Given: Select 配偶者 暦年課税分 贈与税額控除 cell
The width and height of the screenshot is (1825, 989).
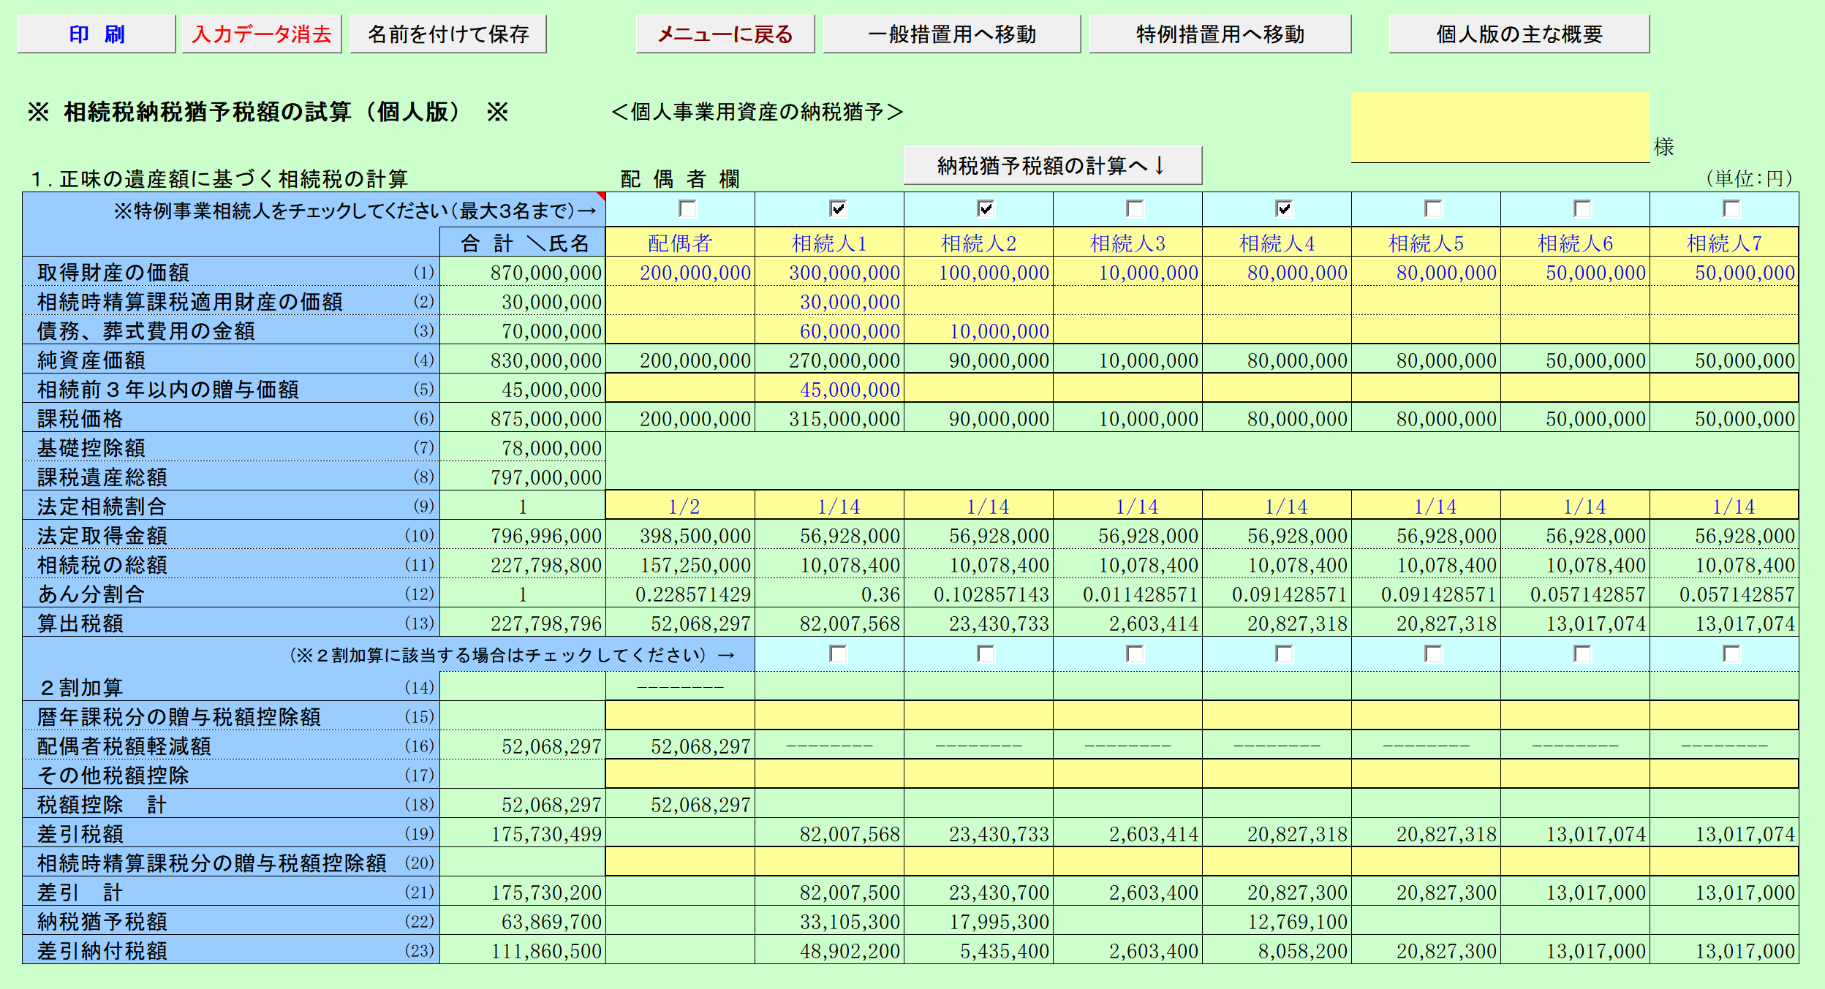Looking at the screenshot, I should [x=680, y=716].
